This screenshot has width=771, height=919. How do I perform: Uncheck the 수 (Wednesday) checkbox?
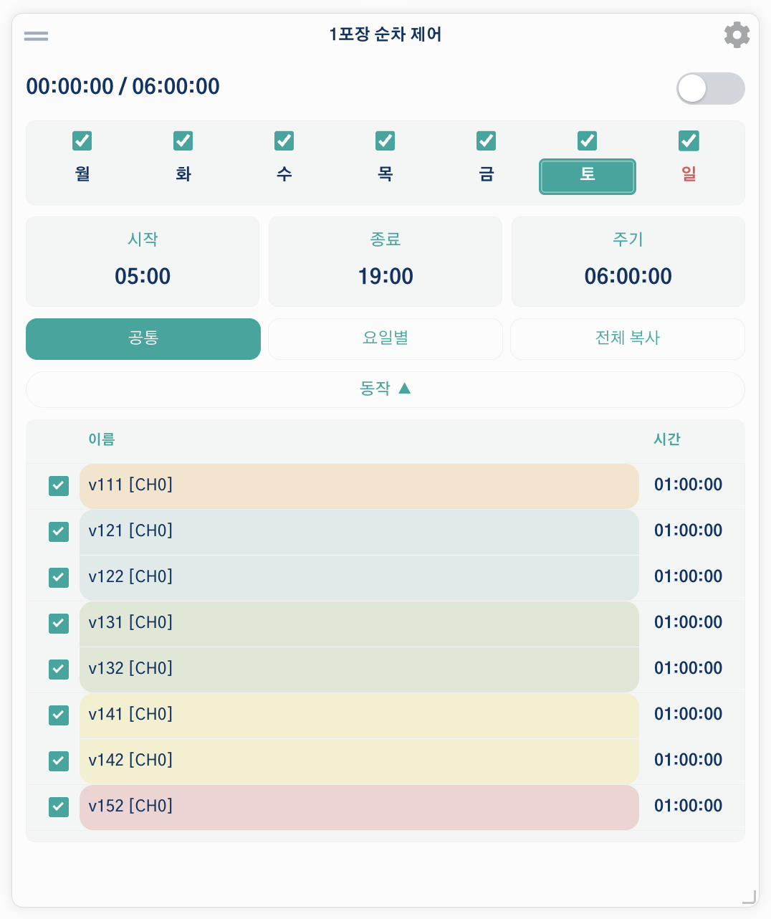coord(284,141)
